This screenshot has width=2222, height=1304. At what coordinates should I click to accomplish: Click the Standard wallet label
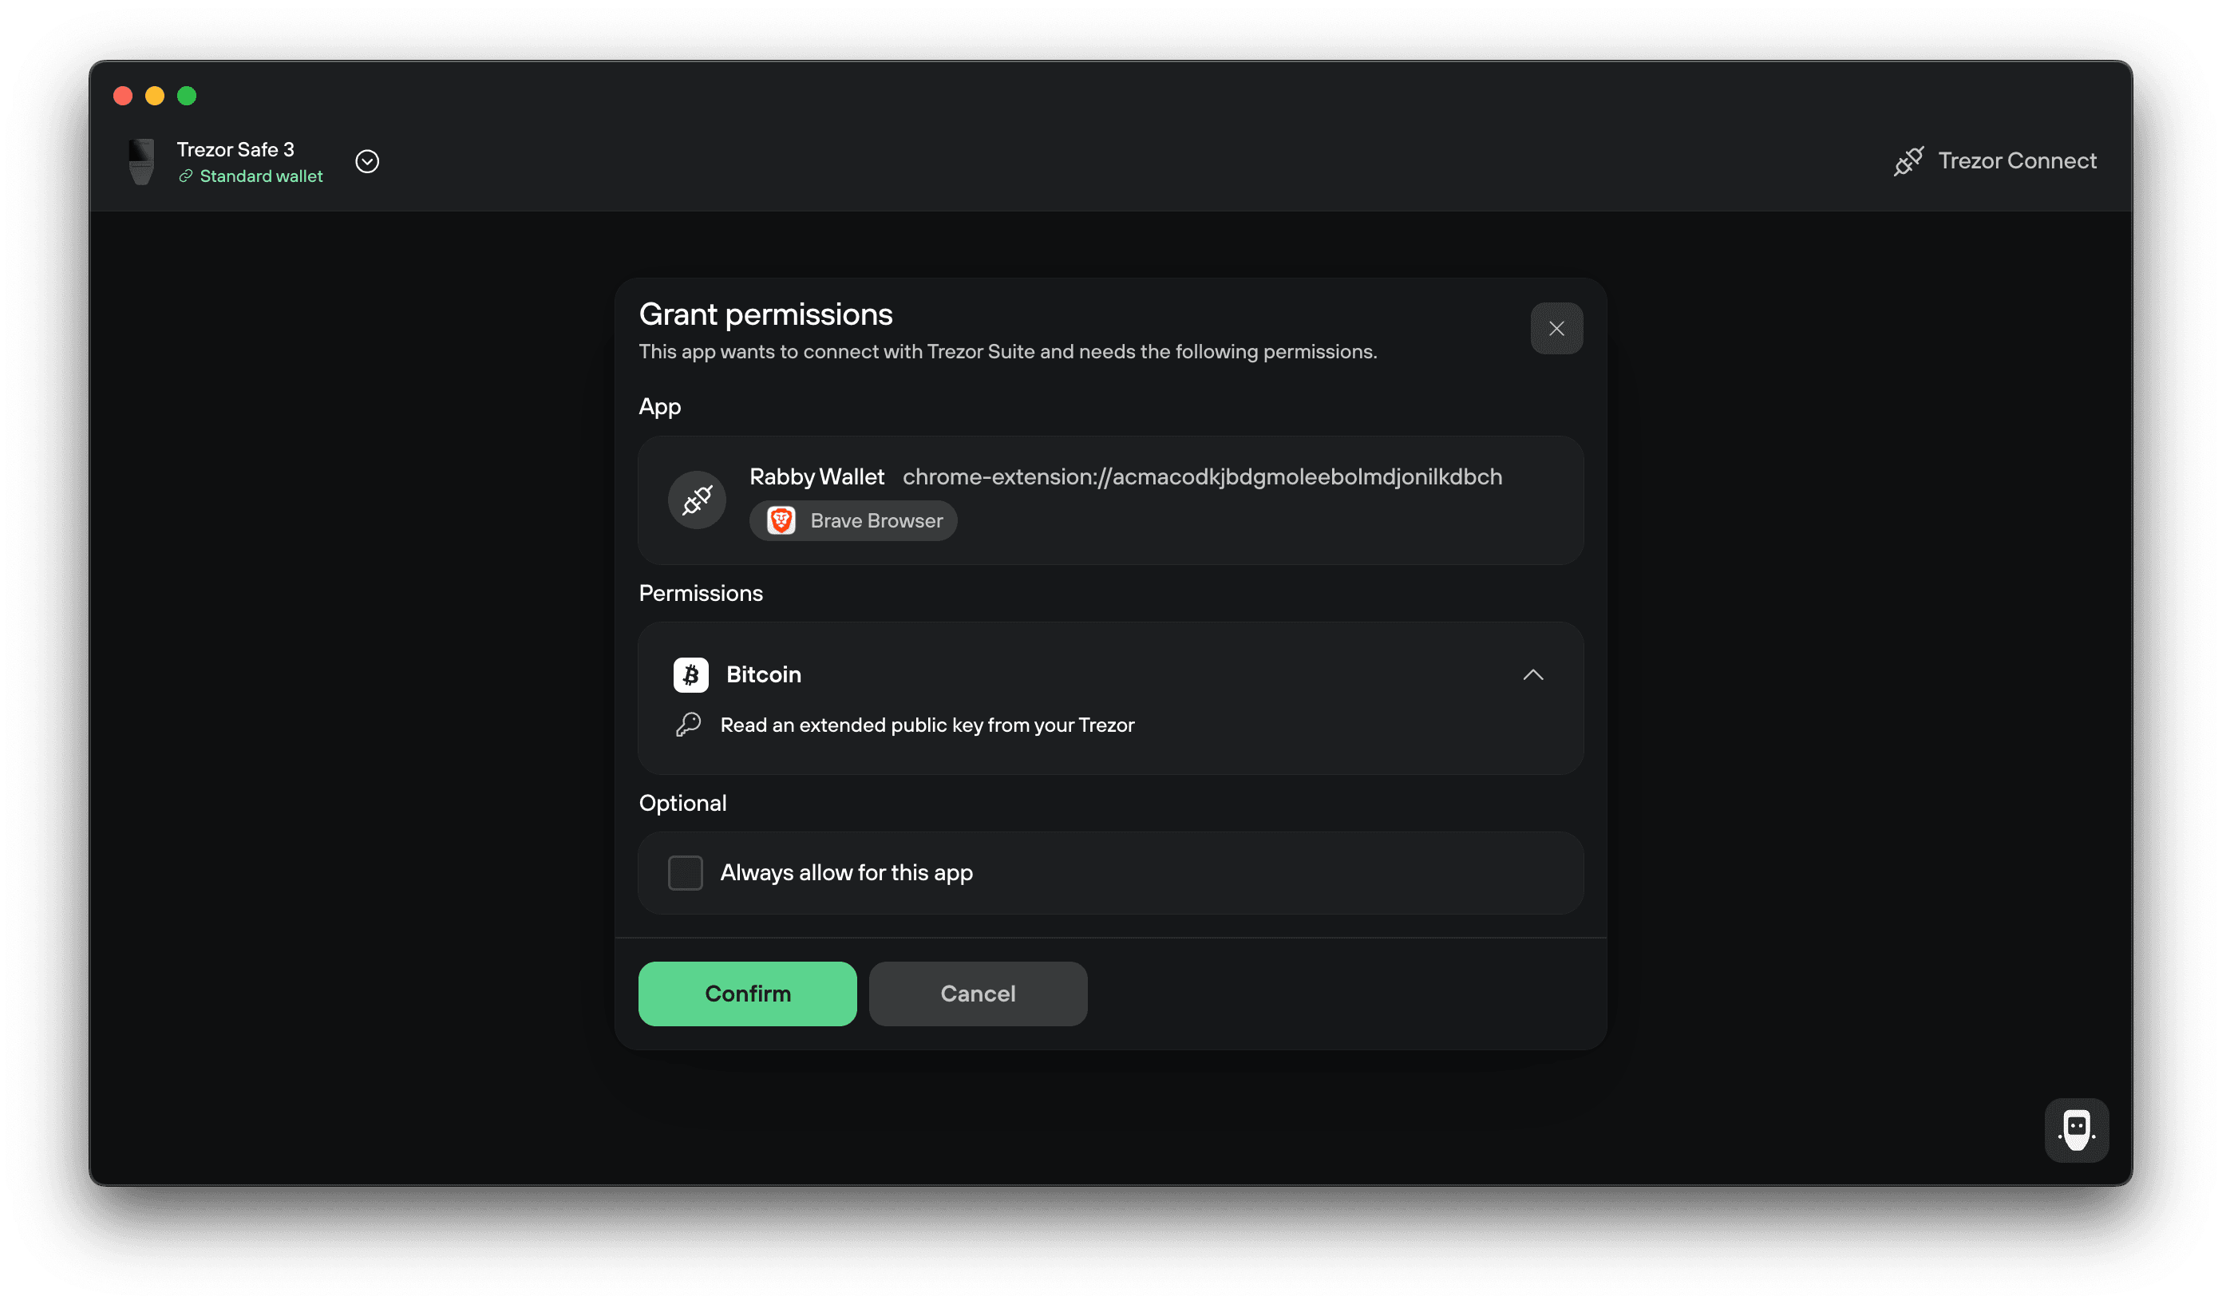[x=261, y=176]
